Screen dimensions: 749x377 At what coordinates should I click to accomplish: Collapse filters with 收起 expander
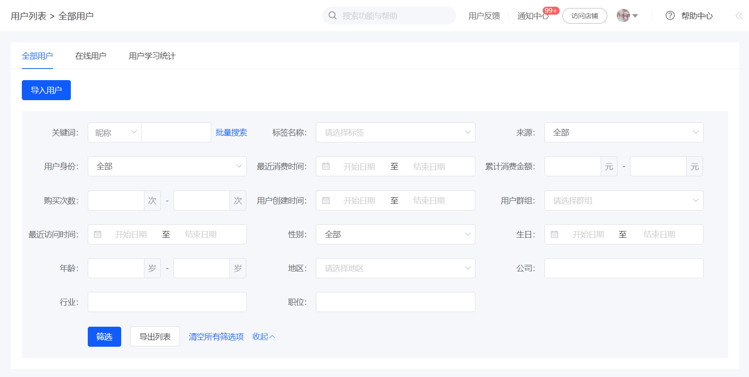tap(264, 336)
